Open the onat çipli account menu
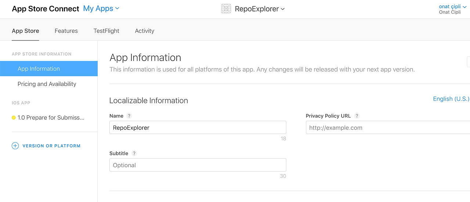The image size is (470, 202). (452, 7)
